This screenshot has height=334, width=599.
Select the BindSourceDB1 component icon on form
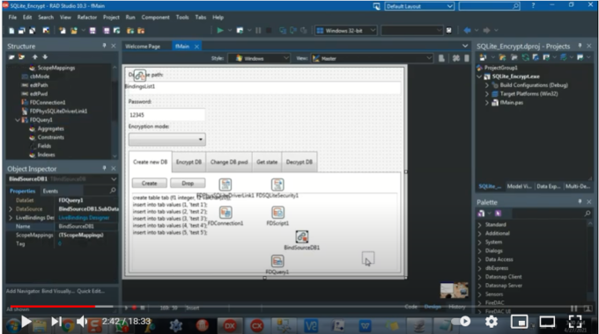(302, 236)
